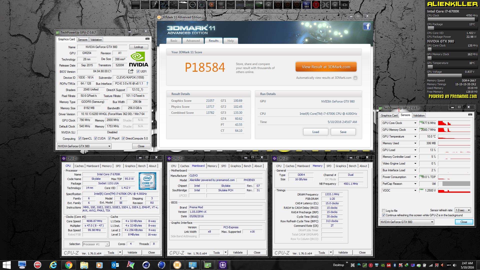Viewport: 480px width, 270px height.
Task: Open Outlook from the taskbar
Action: (115, 265)
